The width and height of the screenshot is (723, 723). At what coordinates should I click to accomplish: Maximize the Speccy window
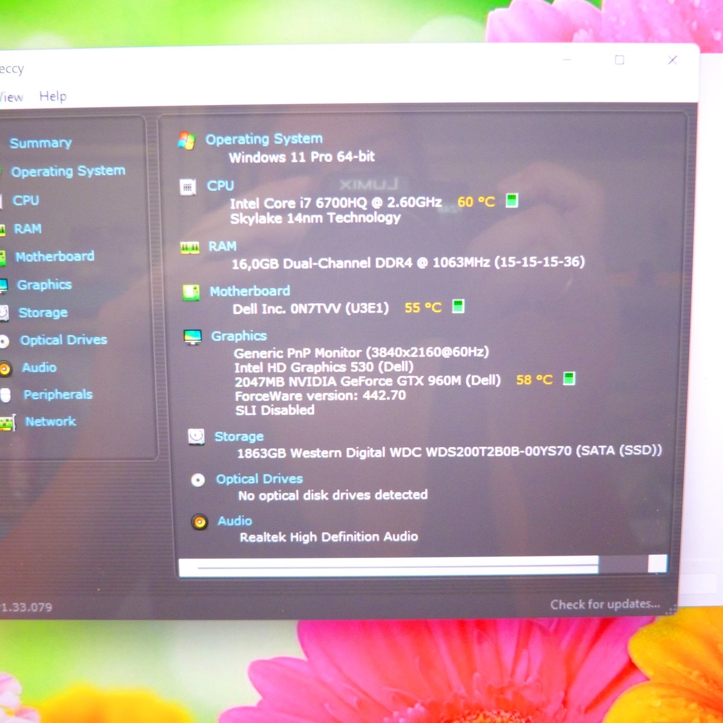620,60
